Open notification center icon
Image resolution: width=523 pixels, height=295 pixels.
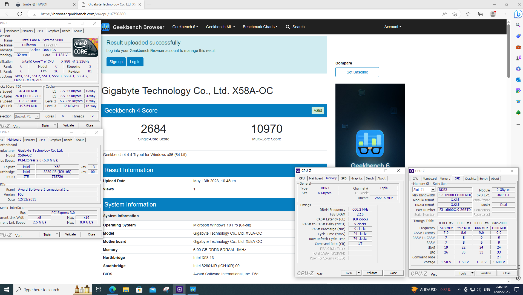click(x=517, y=290)
